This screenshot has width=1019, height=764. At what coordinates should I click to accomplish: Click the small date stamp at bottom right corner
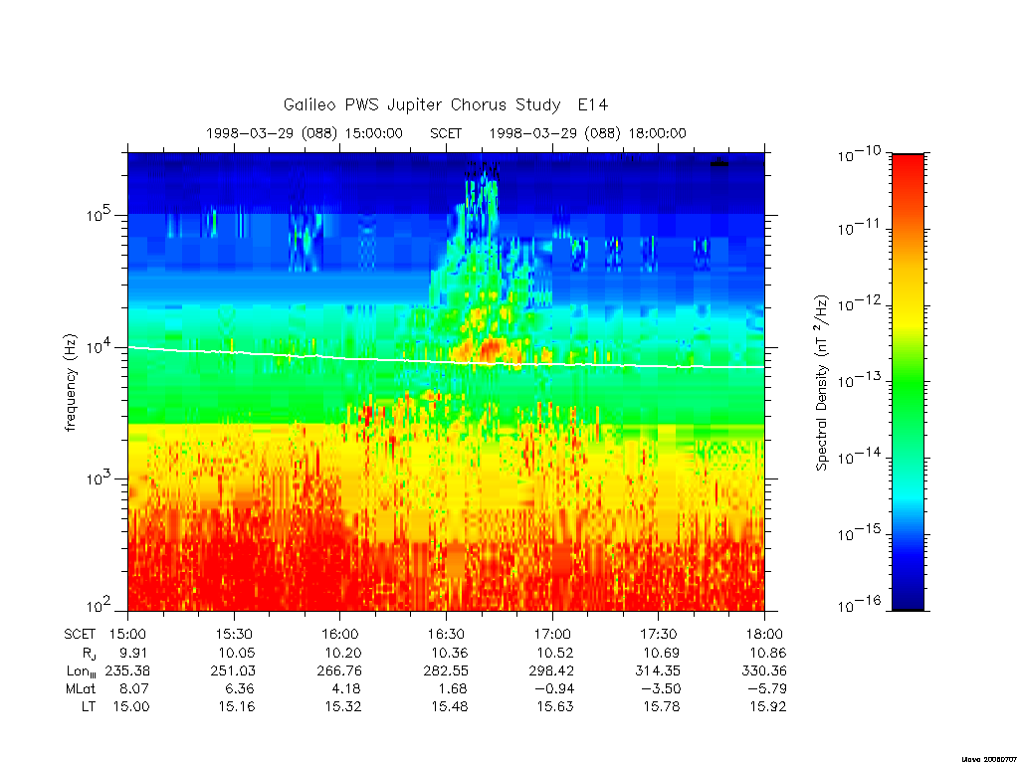989,758
